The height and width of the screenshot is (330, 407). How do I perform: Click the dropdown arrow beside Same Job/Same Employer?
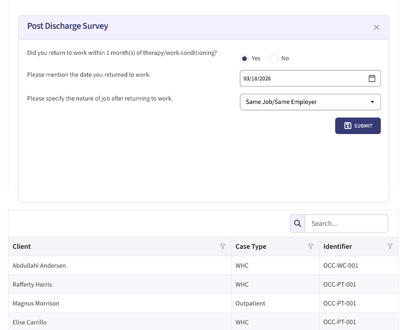point(372,102)
